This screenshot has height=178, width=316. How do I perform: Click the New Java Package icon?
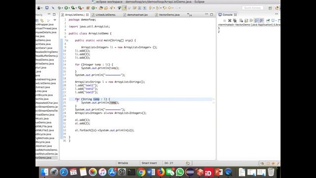click(x=88, y=8)
